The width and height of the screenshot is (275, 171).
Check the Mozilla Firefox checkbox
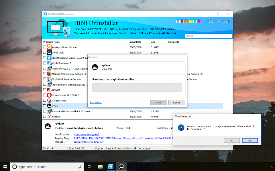pyautogui.click(x=45, y=74)
